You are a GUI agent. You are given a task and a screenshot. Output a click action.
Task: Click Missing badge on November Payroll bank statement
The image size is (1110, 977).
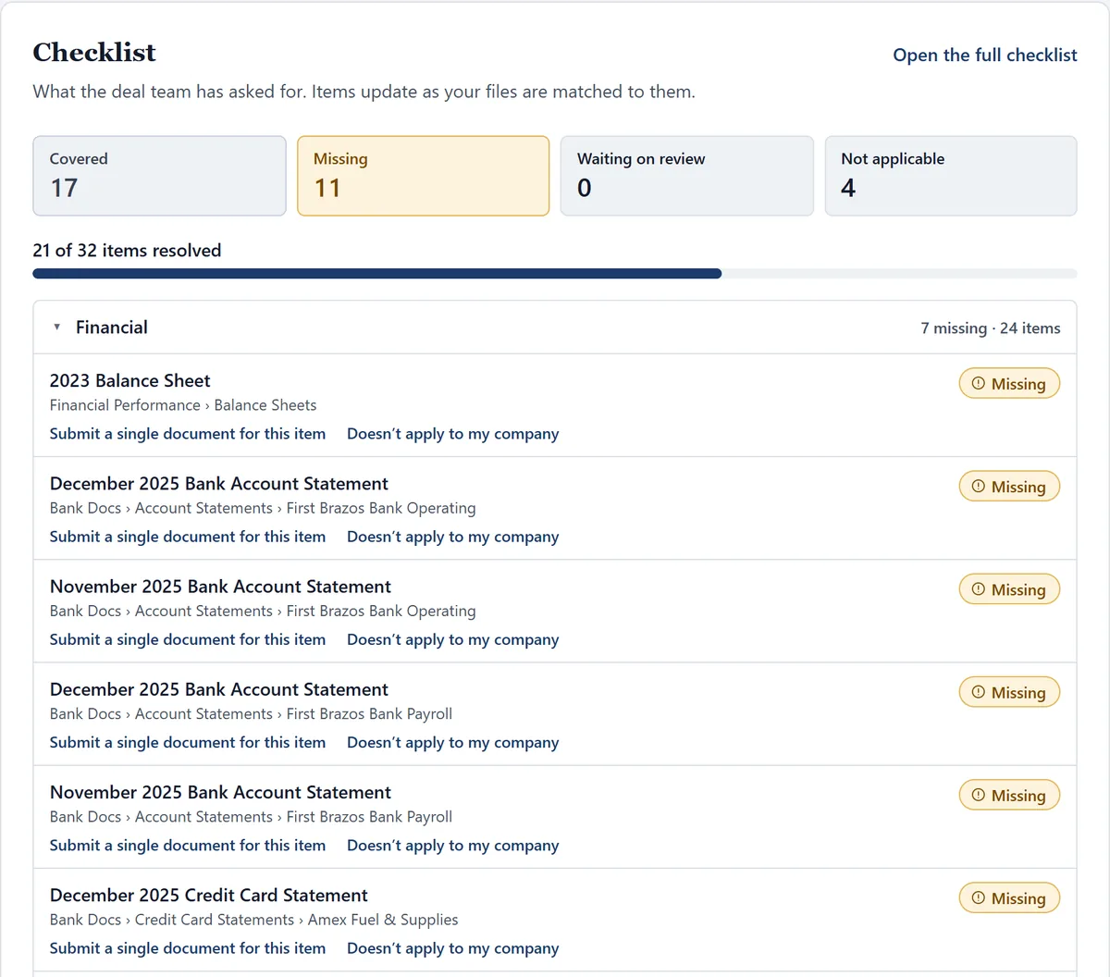[1009, 795]
